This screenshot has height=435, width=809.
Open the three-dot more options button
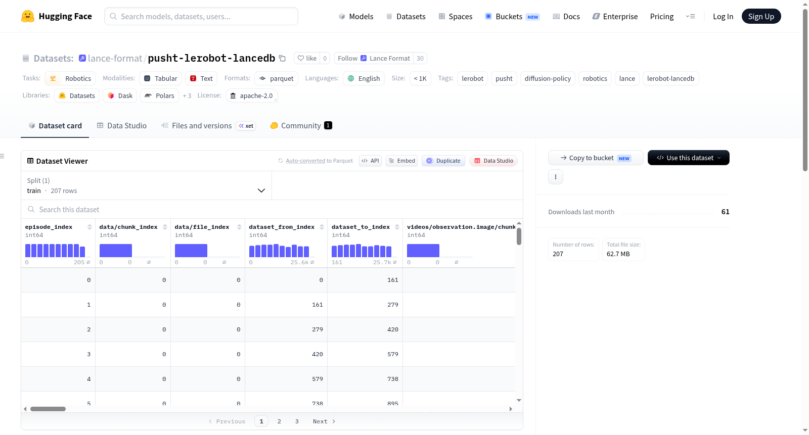point(556,177)
